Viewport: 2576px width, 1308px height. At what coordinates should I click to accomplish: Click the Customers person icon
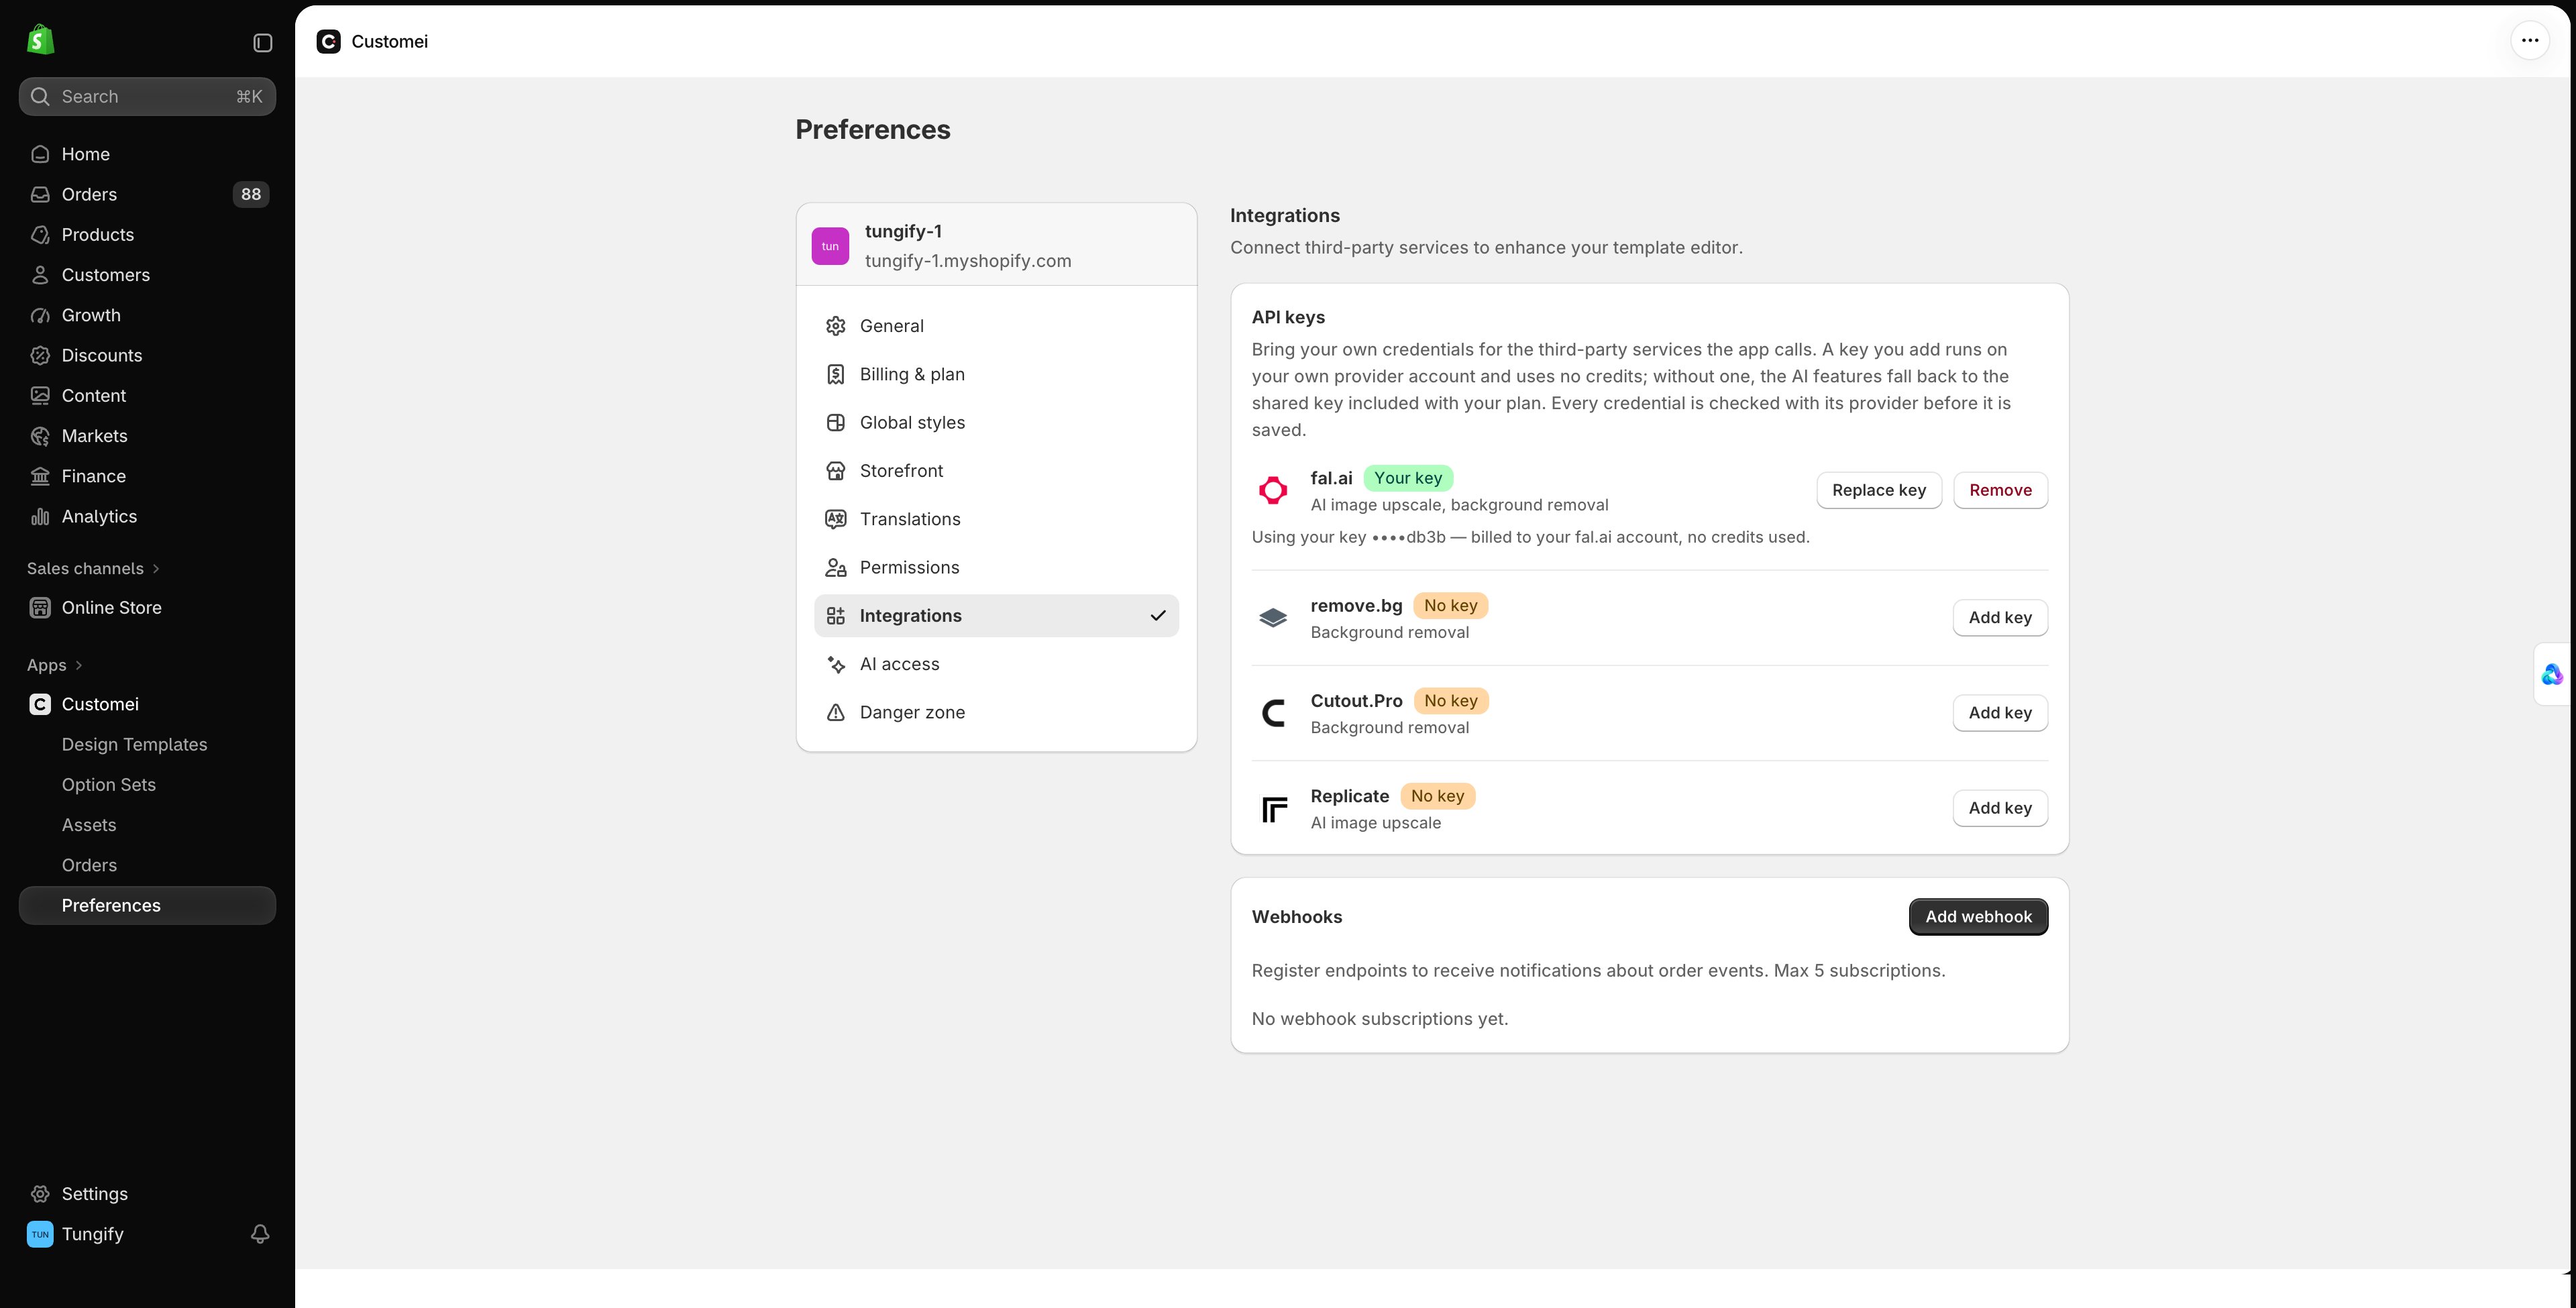[x=40, y=275]
